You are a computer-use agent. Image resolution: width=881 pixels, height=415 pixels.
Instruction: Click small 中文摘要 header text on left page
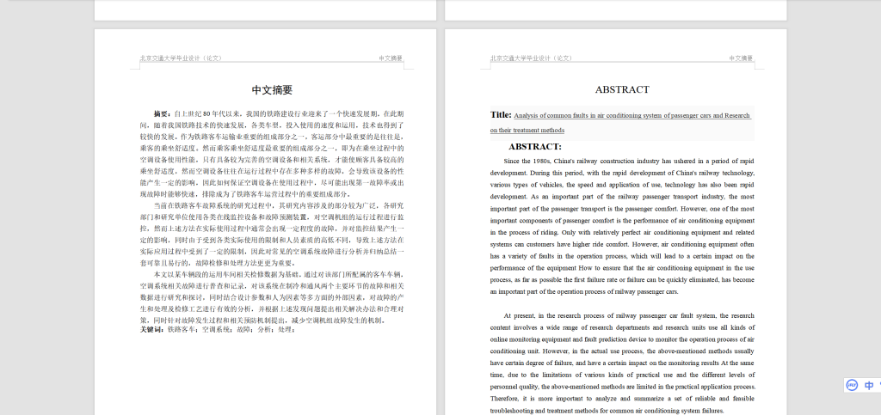tap(391, 58)
